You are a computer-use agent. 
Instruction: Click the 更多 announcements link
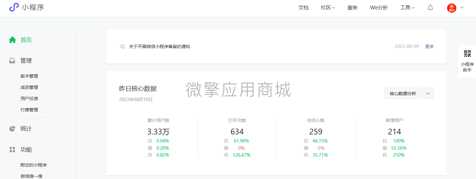point(430,46)
